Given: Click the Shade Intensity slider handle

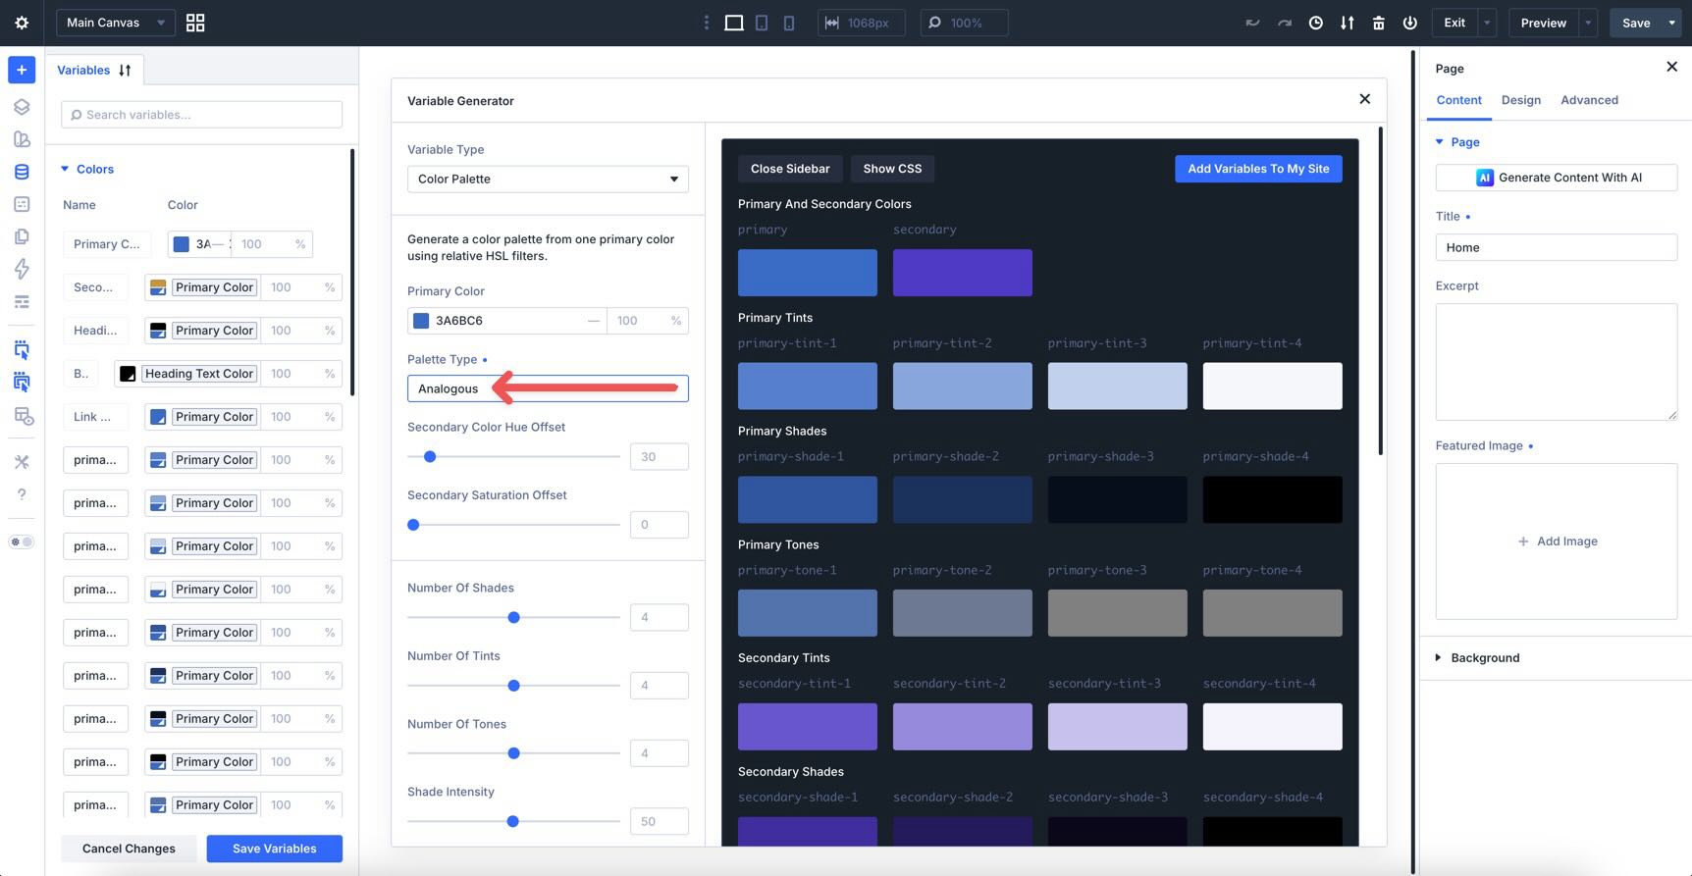Looking at the screenshot, I should [512, 821].
